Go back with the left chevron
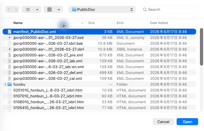This screenshot has height=131, width=204. [x=9, y=10]
